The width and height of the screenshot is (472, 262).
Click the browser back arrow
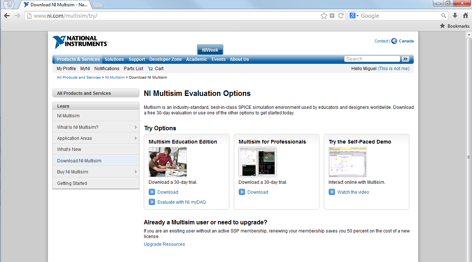coord(7,15)
